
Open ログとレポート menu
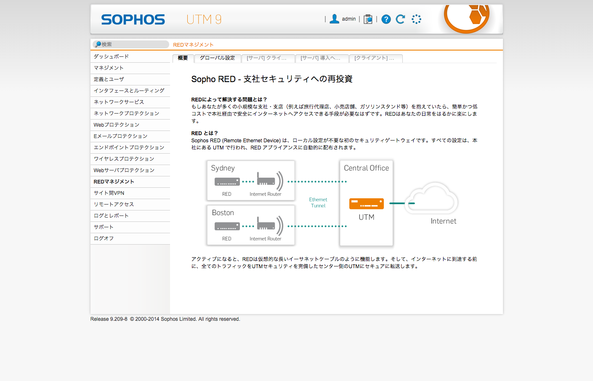click(x=130, y=216)
